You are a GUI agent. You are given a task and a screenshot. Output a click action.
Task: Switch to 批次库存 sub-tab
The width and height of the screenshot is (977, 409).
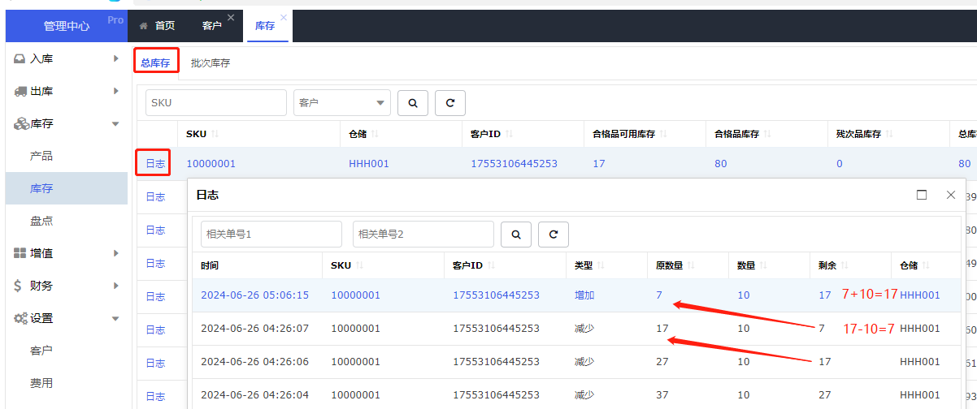[211, 62]
